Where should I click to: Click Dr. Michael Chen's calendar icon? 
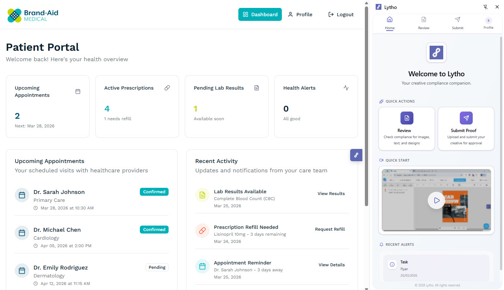[22, 233]
